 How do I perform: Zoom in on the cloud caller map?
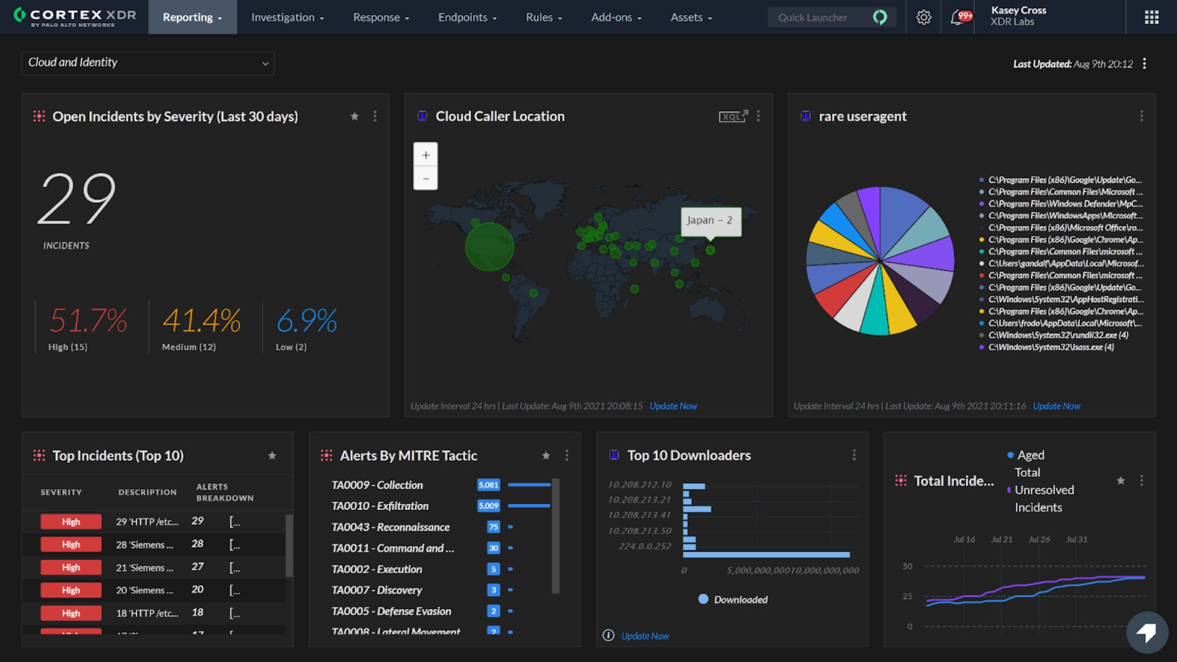click(426, 155)
